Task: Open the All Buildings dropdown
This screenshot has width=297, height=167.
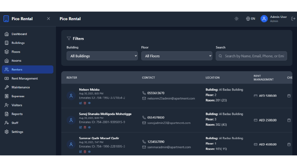Action: pos(102,56)
